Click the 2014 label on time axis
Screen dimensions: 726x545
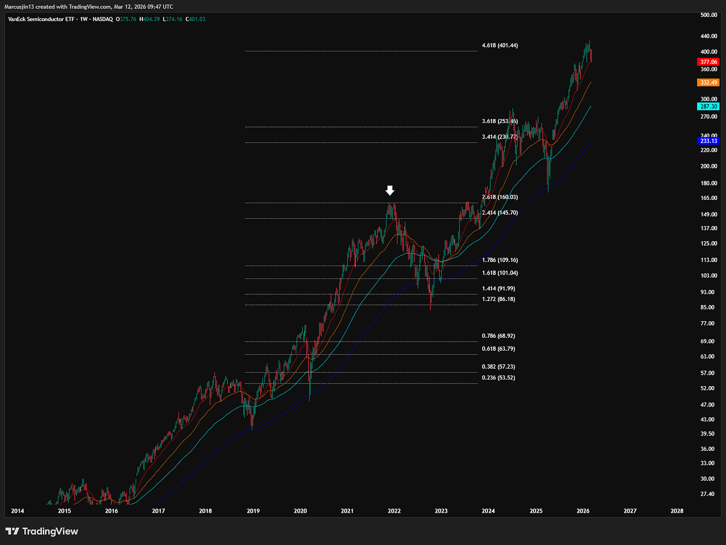point(17,511)
